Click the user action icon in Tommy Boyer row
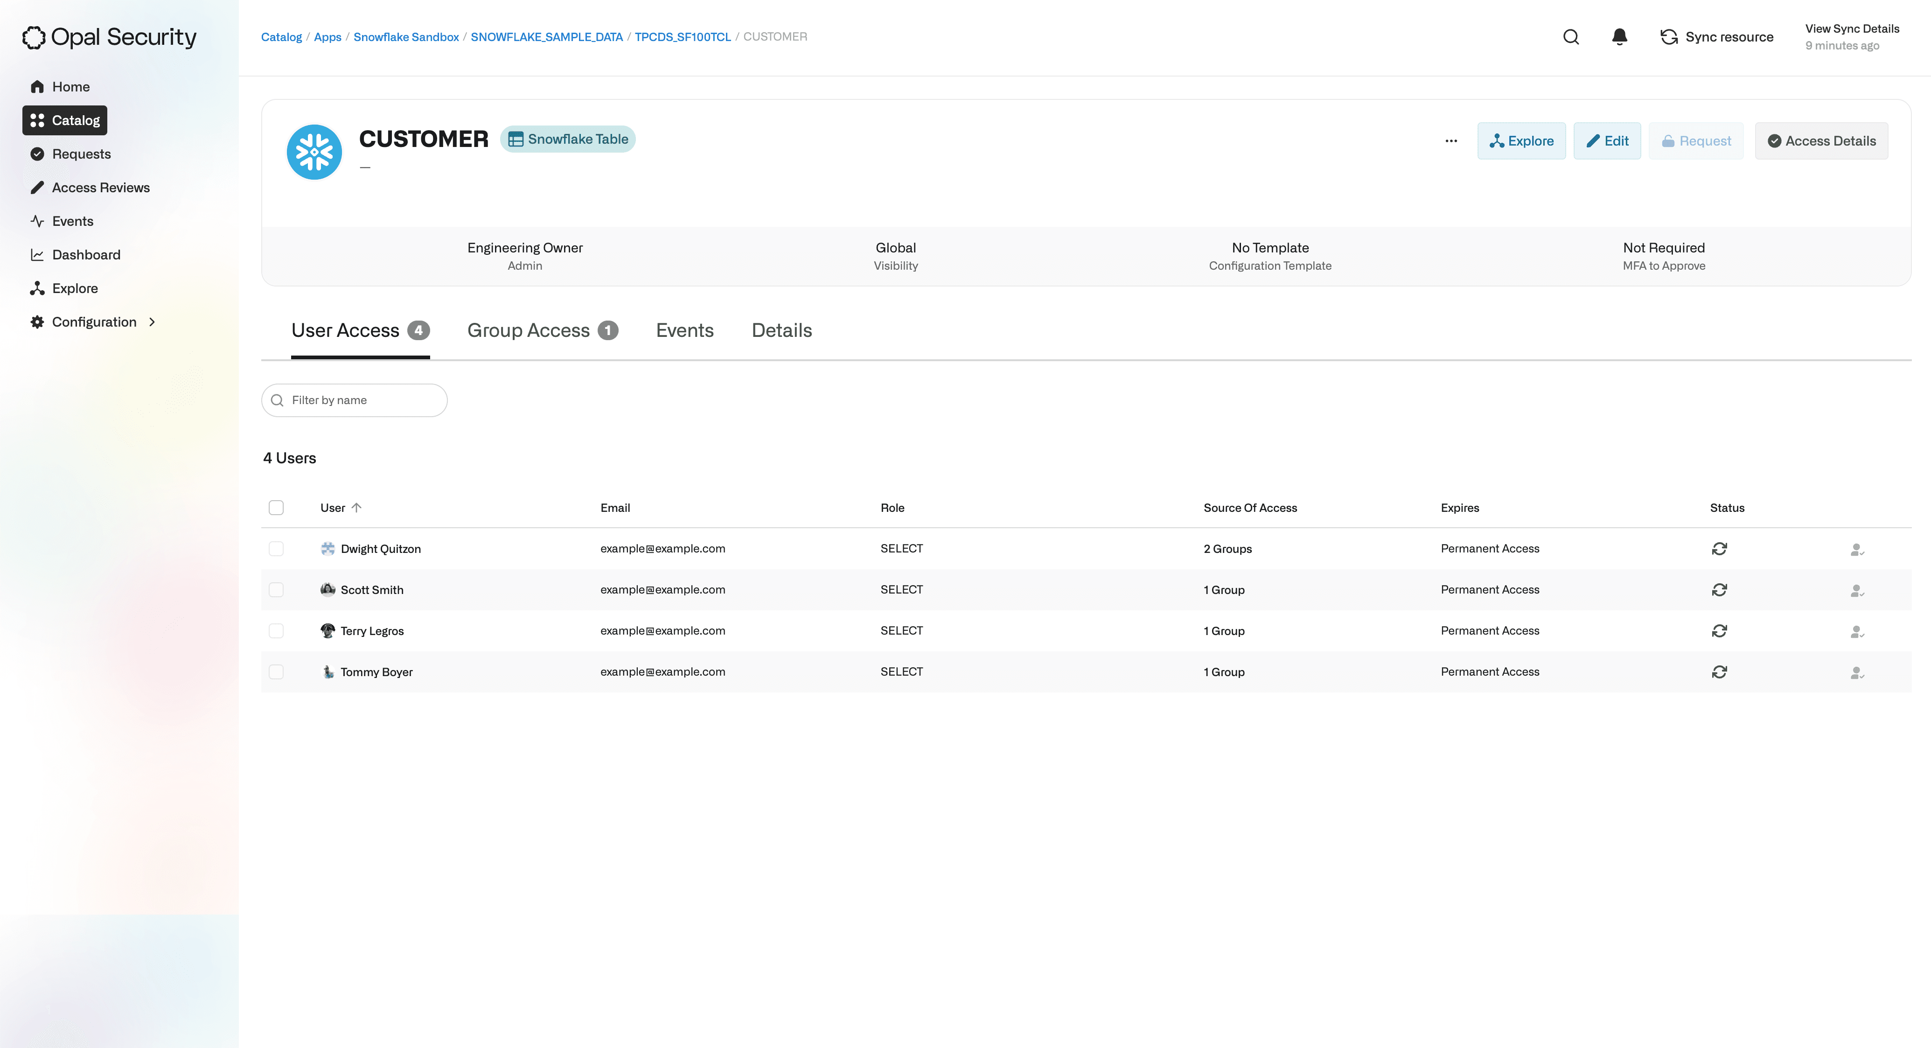Image resolution: width=1931 pixels, height=1048 pixels. [x=1857, y=673]
